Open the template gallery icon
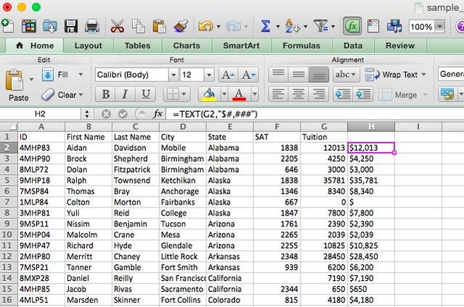The image size is (464, 307). tap(29, 26)
